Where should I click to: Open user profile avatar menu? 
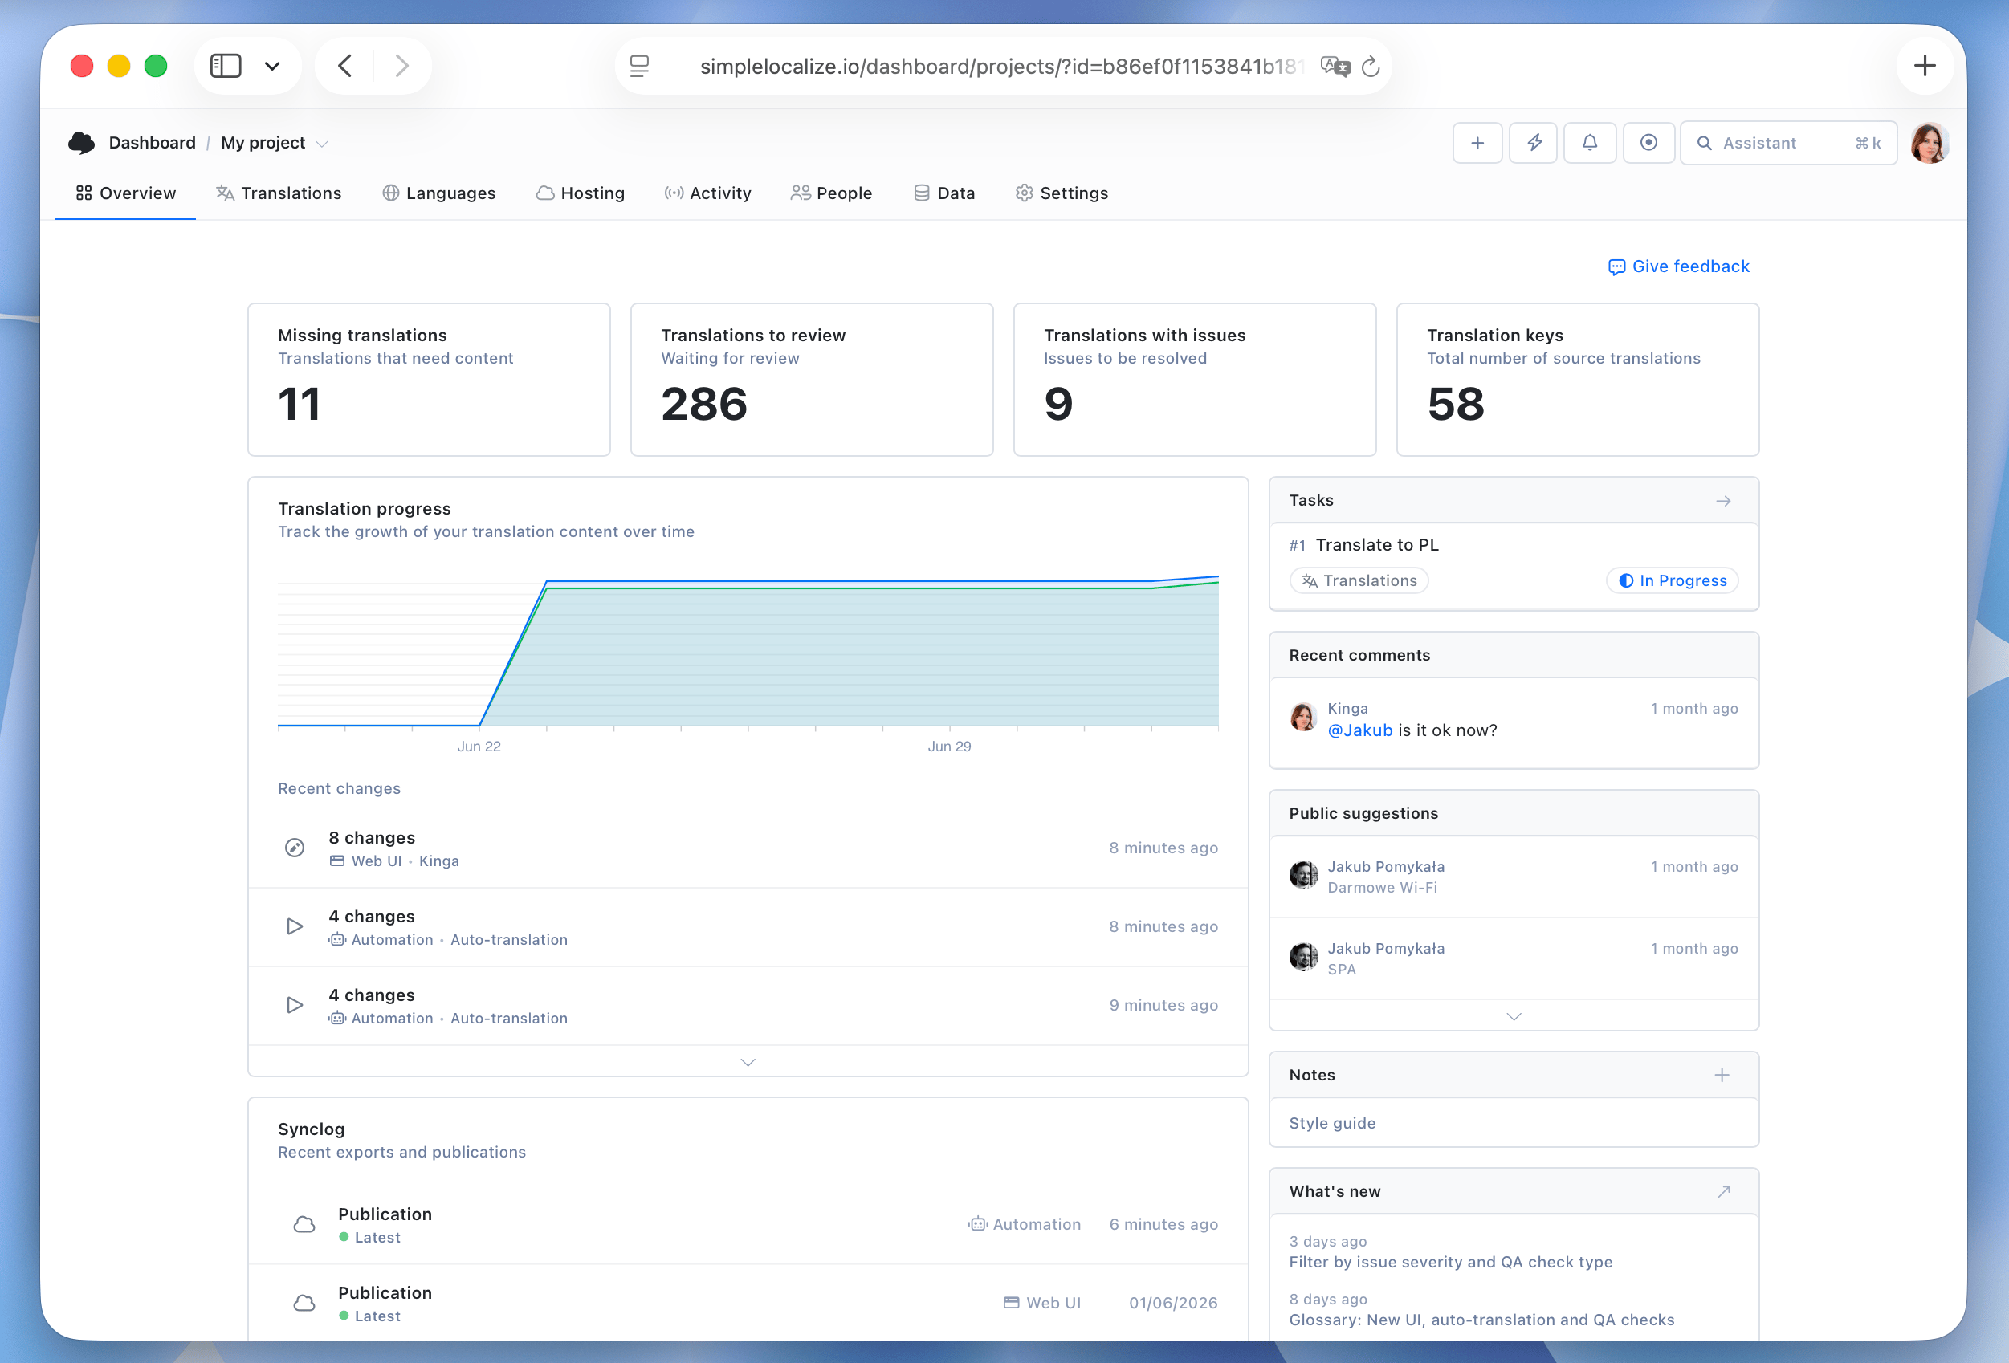click(1929, 143)
